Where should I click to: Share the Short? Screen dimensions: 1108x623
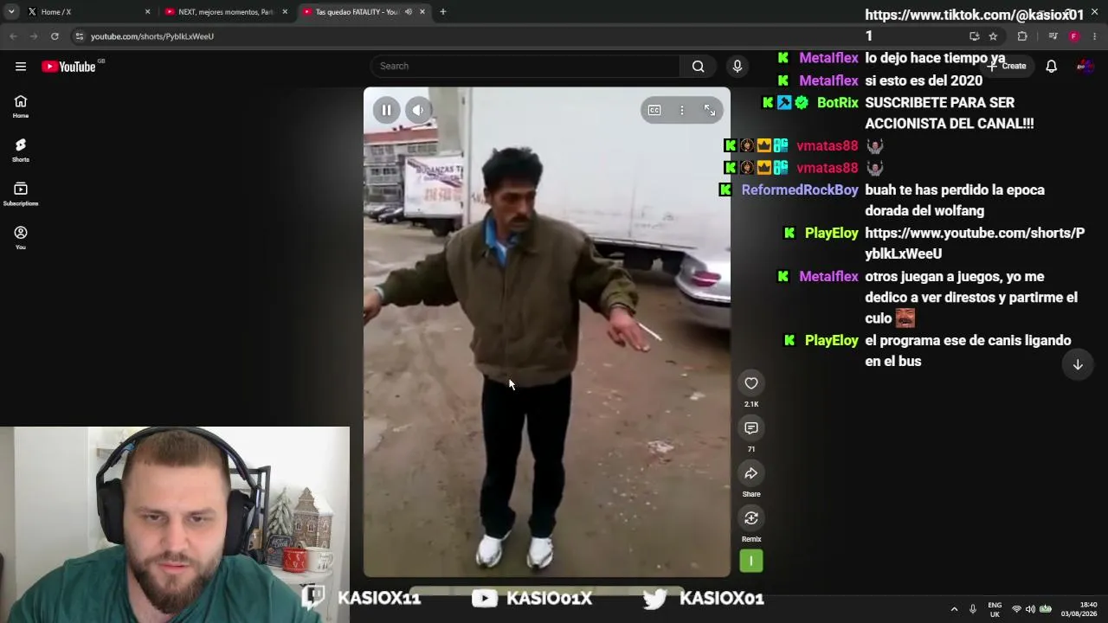[x=751, y=473]
